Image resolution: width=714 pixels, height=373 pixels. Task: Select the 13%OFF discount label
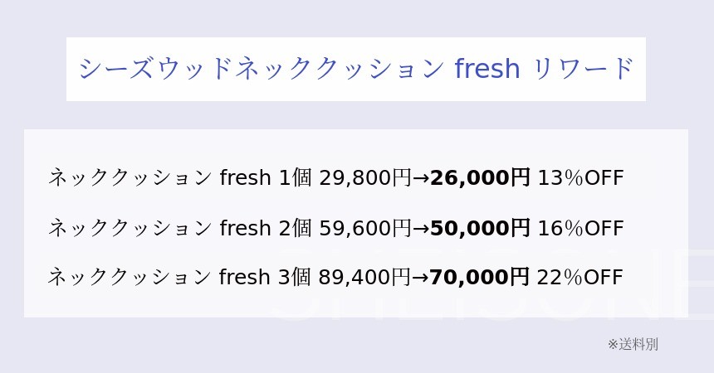coord(580,178)
